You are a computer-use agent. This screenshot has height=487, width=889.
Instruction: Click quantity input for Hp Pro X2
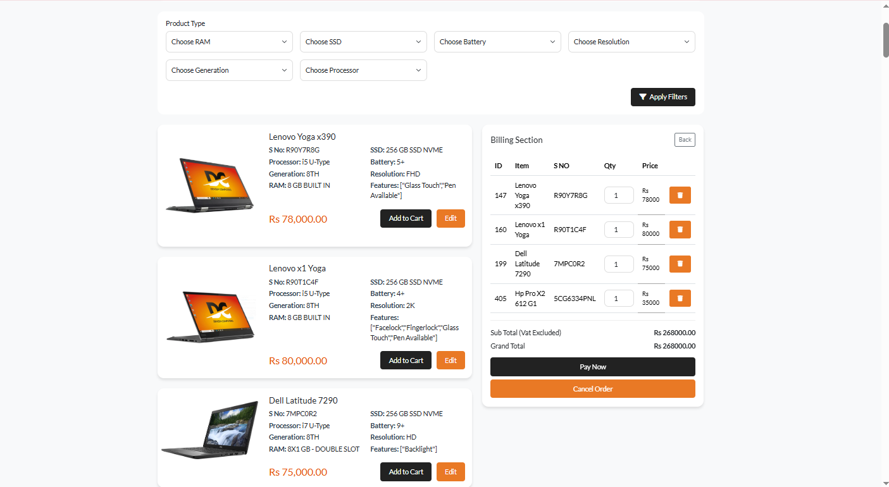(x=619, y=298)
